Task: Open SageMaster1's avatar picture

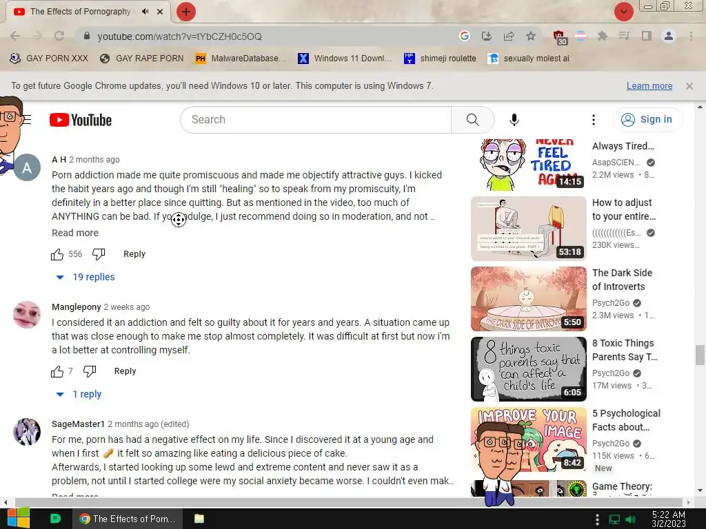Action: (x=27, y=432)
